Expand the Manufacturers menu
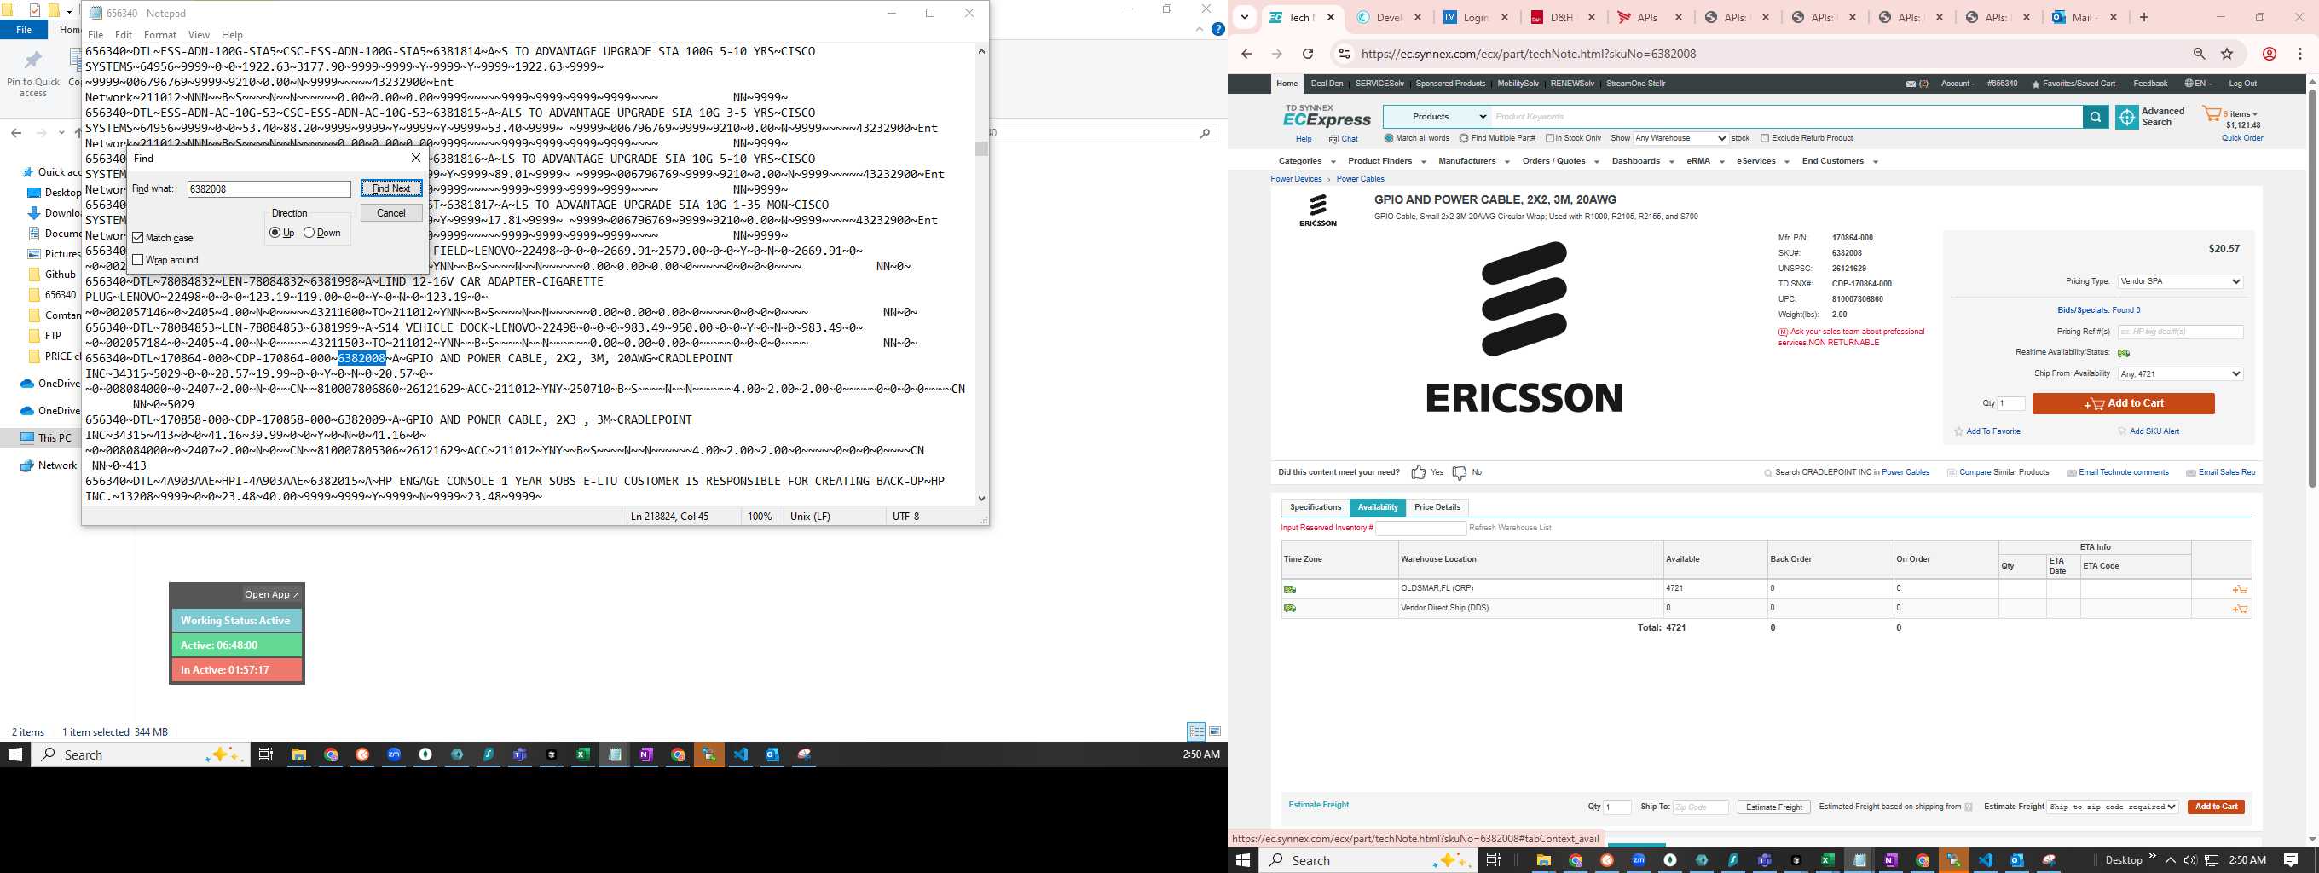Image resolution: width=2319 pixels, height=873 pixels. 1474,162
